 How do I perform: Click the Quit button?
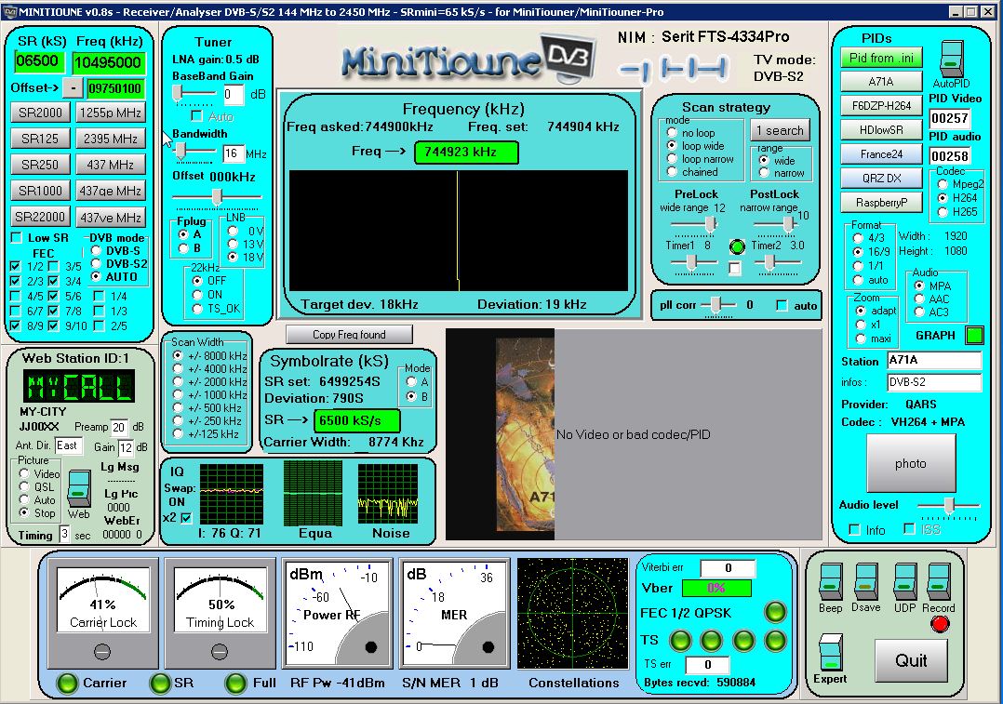[x=911, y=660]
